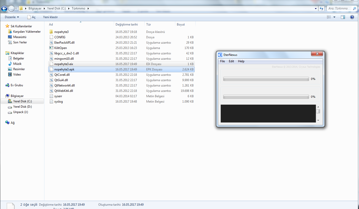Select the QtCore4.dll file name

pos(62,75)
